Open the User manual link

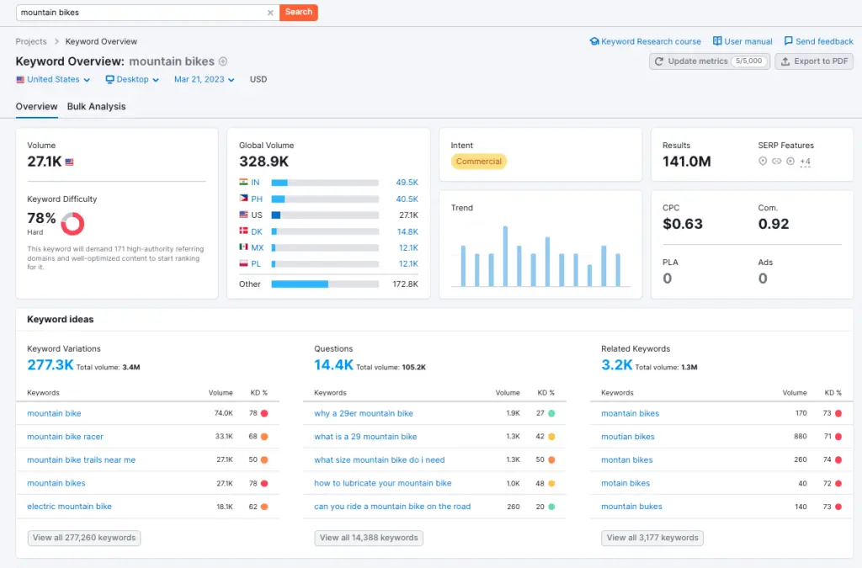click(x=742, y=41)
